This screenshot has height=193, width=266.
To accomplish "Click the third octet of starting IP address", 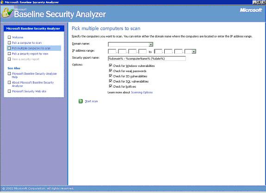I will 132,51.
